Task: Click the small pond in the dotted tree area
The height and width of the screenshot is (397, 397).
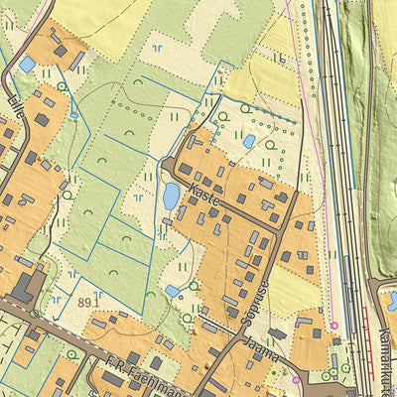Action: 249,141
